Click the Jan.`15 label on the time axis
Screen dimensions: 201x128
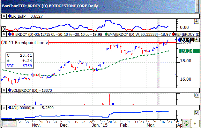[x=99, y=125]
